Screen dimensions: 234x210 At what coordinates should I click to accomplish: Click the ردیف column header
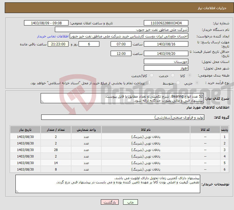click(x=225, y=130)
